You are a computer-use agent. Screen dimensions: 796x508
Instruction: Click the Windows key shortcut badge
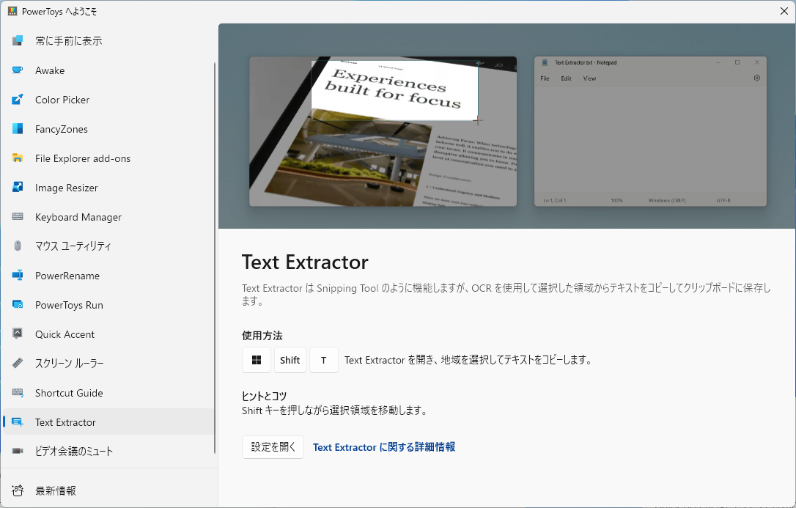(x=257, y=360)
